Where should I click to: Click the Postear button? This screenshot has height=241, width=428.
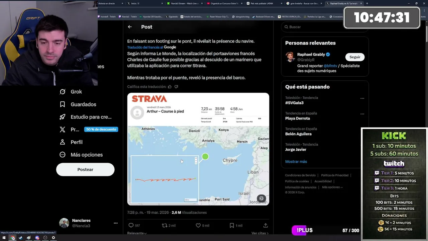(85, 169)
